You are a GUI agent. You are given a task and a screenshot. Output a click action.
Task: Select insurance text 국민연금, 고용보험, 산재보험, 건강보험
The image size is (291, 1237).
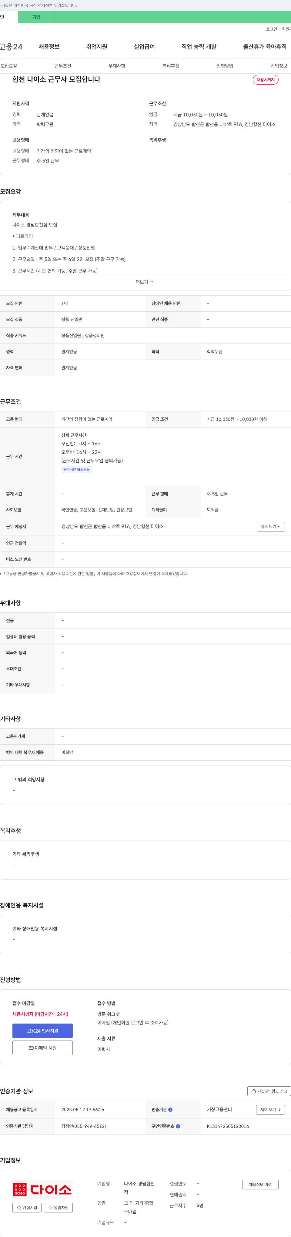click(96, 510)
